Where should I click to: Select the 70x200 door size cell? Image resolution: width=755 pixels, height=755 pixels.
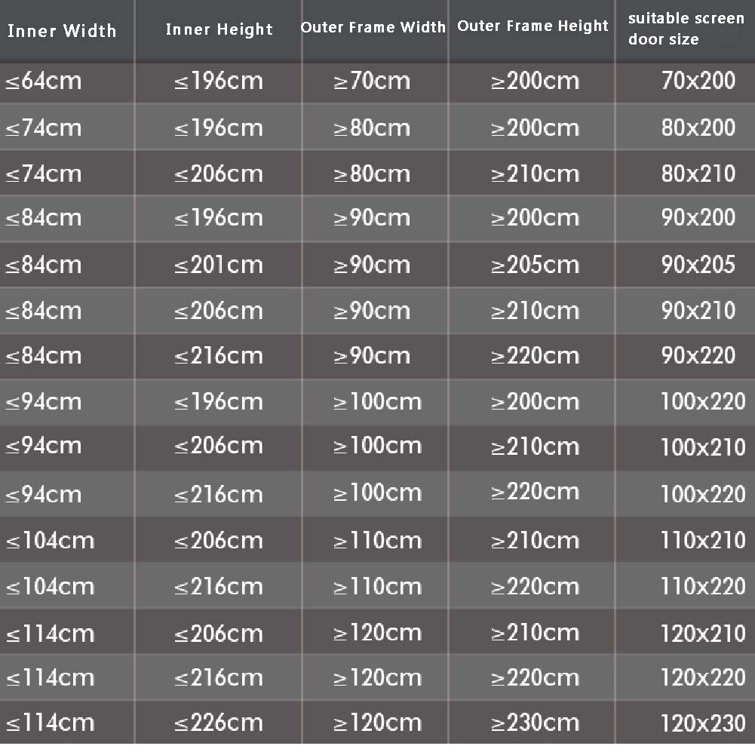tap(698, 81)
